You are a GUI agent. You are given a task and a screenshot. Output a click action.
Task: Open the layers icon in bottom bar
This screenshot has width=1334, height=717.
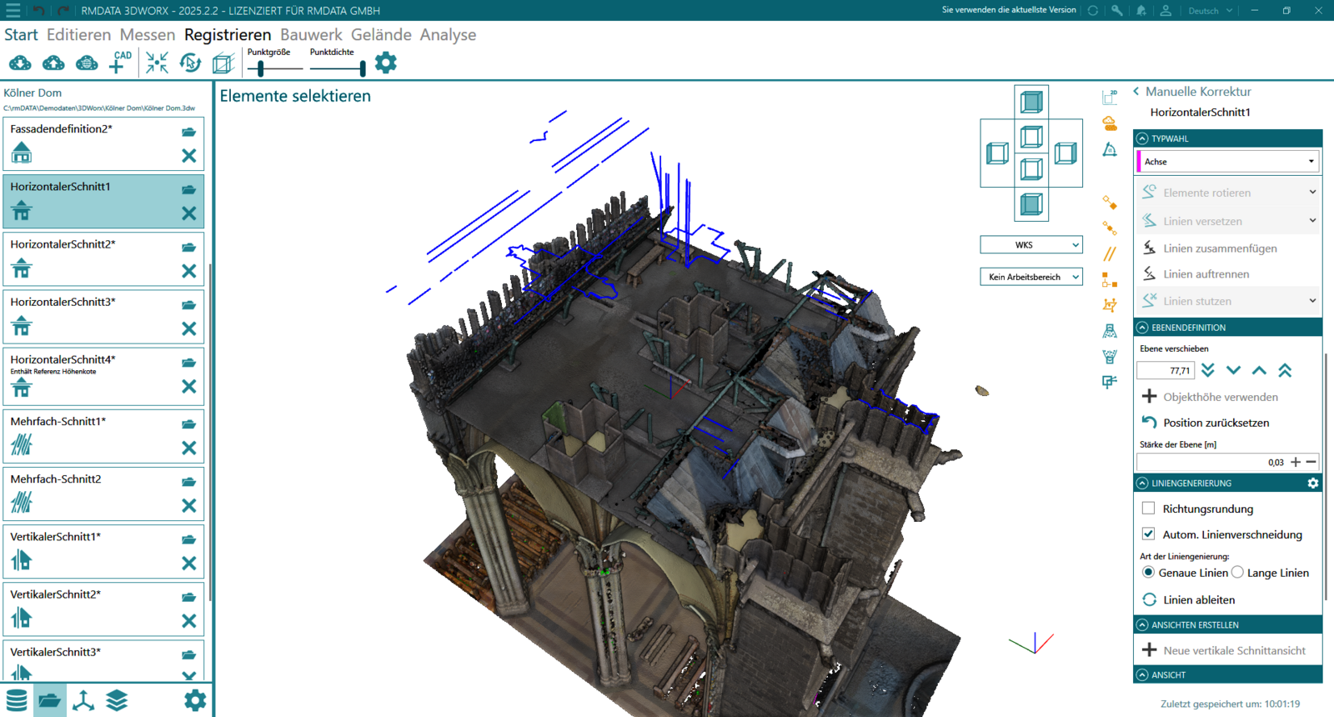tap(117, 700)
